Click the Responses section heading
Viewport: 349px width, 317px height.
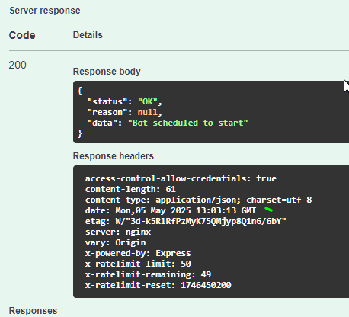pyautogui.click(x=33, y=311)
